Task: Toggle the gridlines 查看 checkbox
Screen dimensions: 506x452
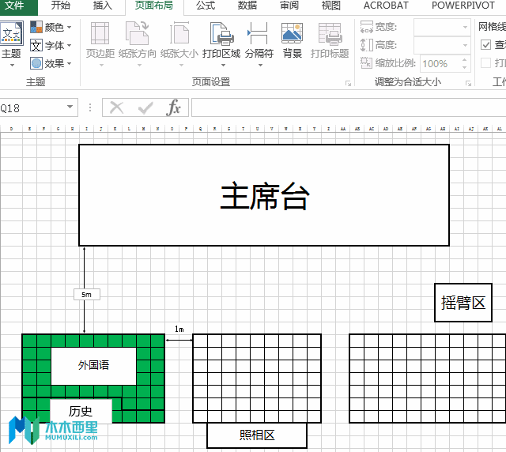Action: 485,44
